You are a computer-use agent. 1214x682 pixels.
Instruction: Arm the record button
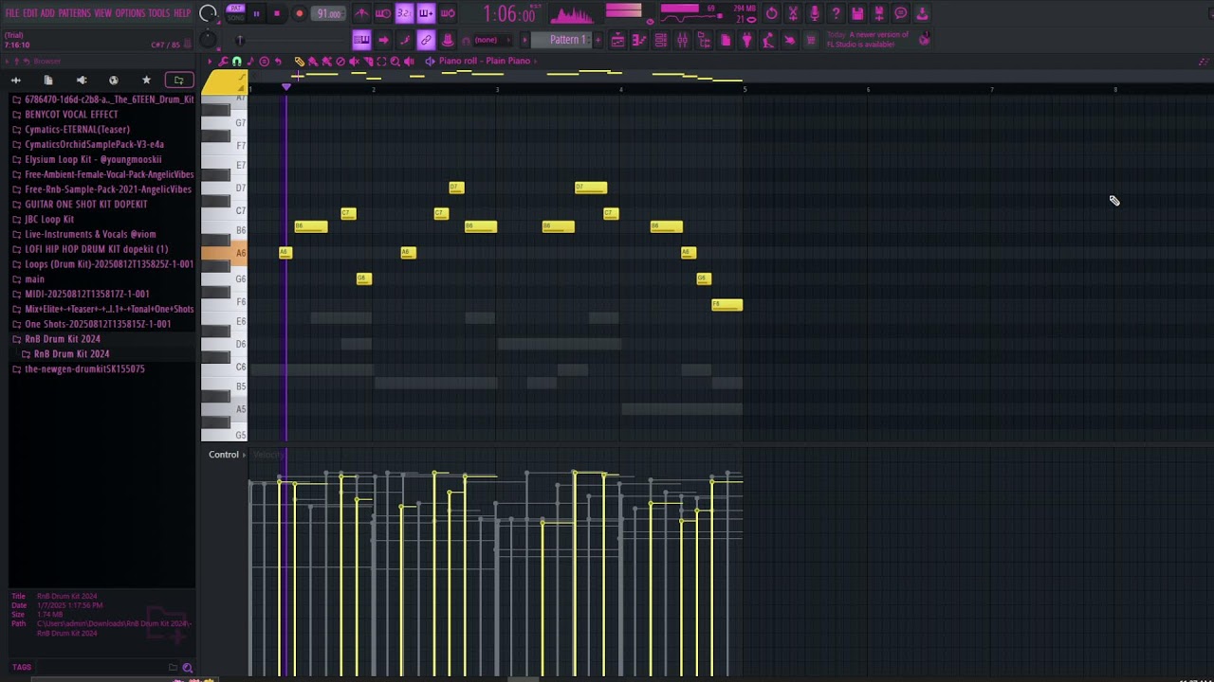299,13
